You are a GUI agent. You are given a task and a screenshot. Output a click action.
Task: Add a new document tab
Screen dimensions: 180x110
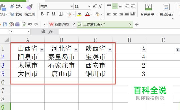(x=136, y=24)
